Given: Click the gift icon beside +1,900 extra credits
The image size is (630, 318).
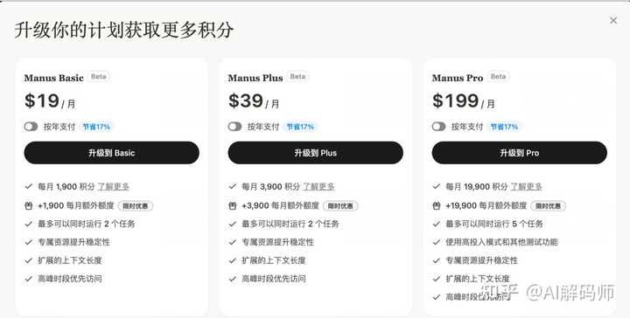Looking at the screenshot, I should click(29, 205).
